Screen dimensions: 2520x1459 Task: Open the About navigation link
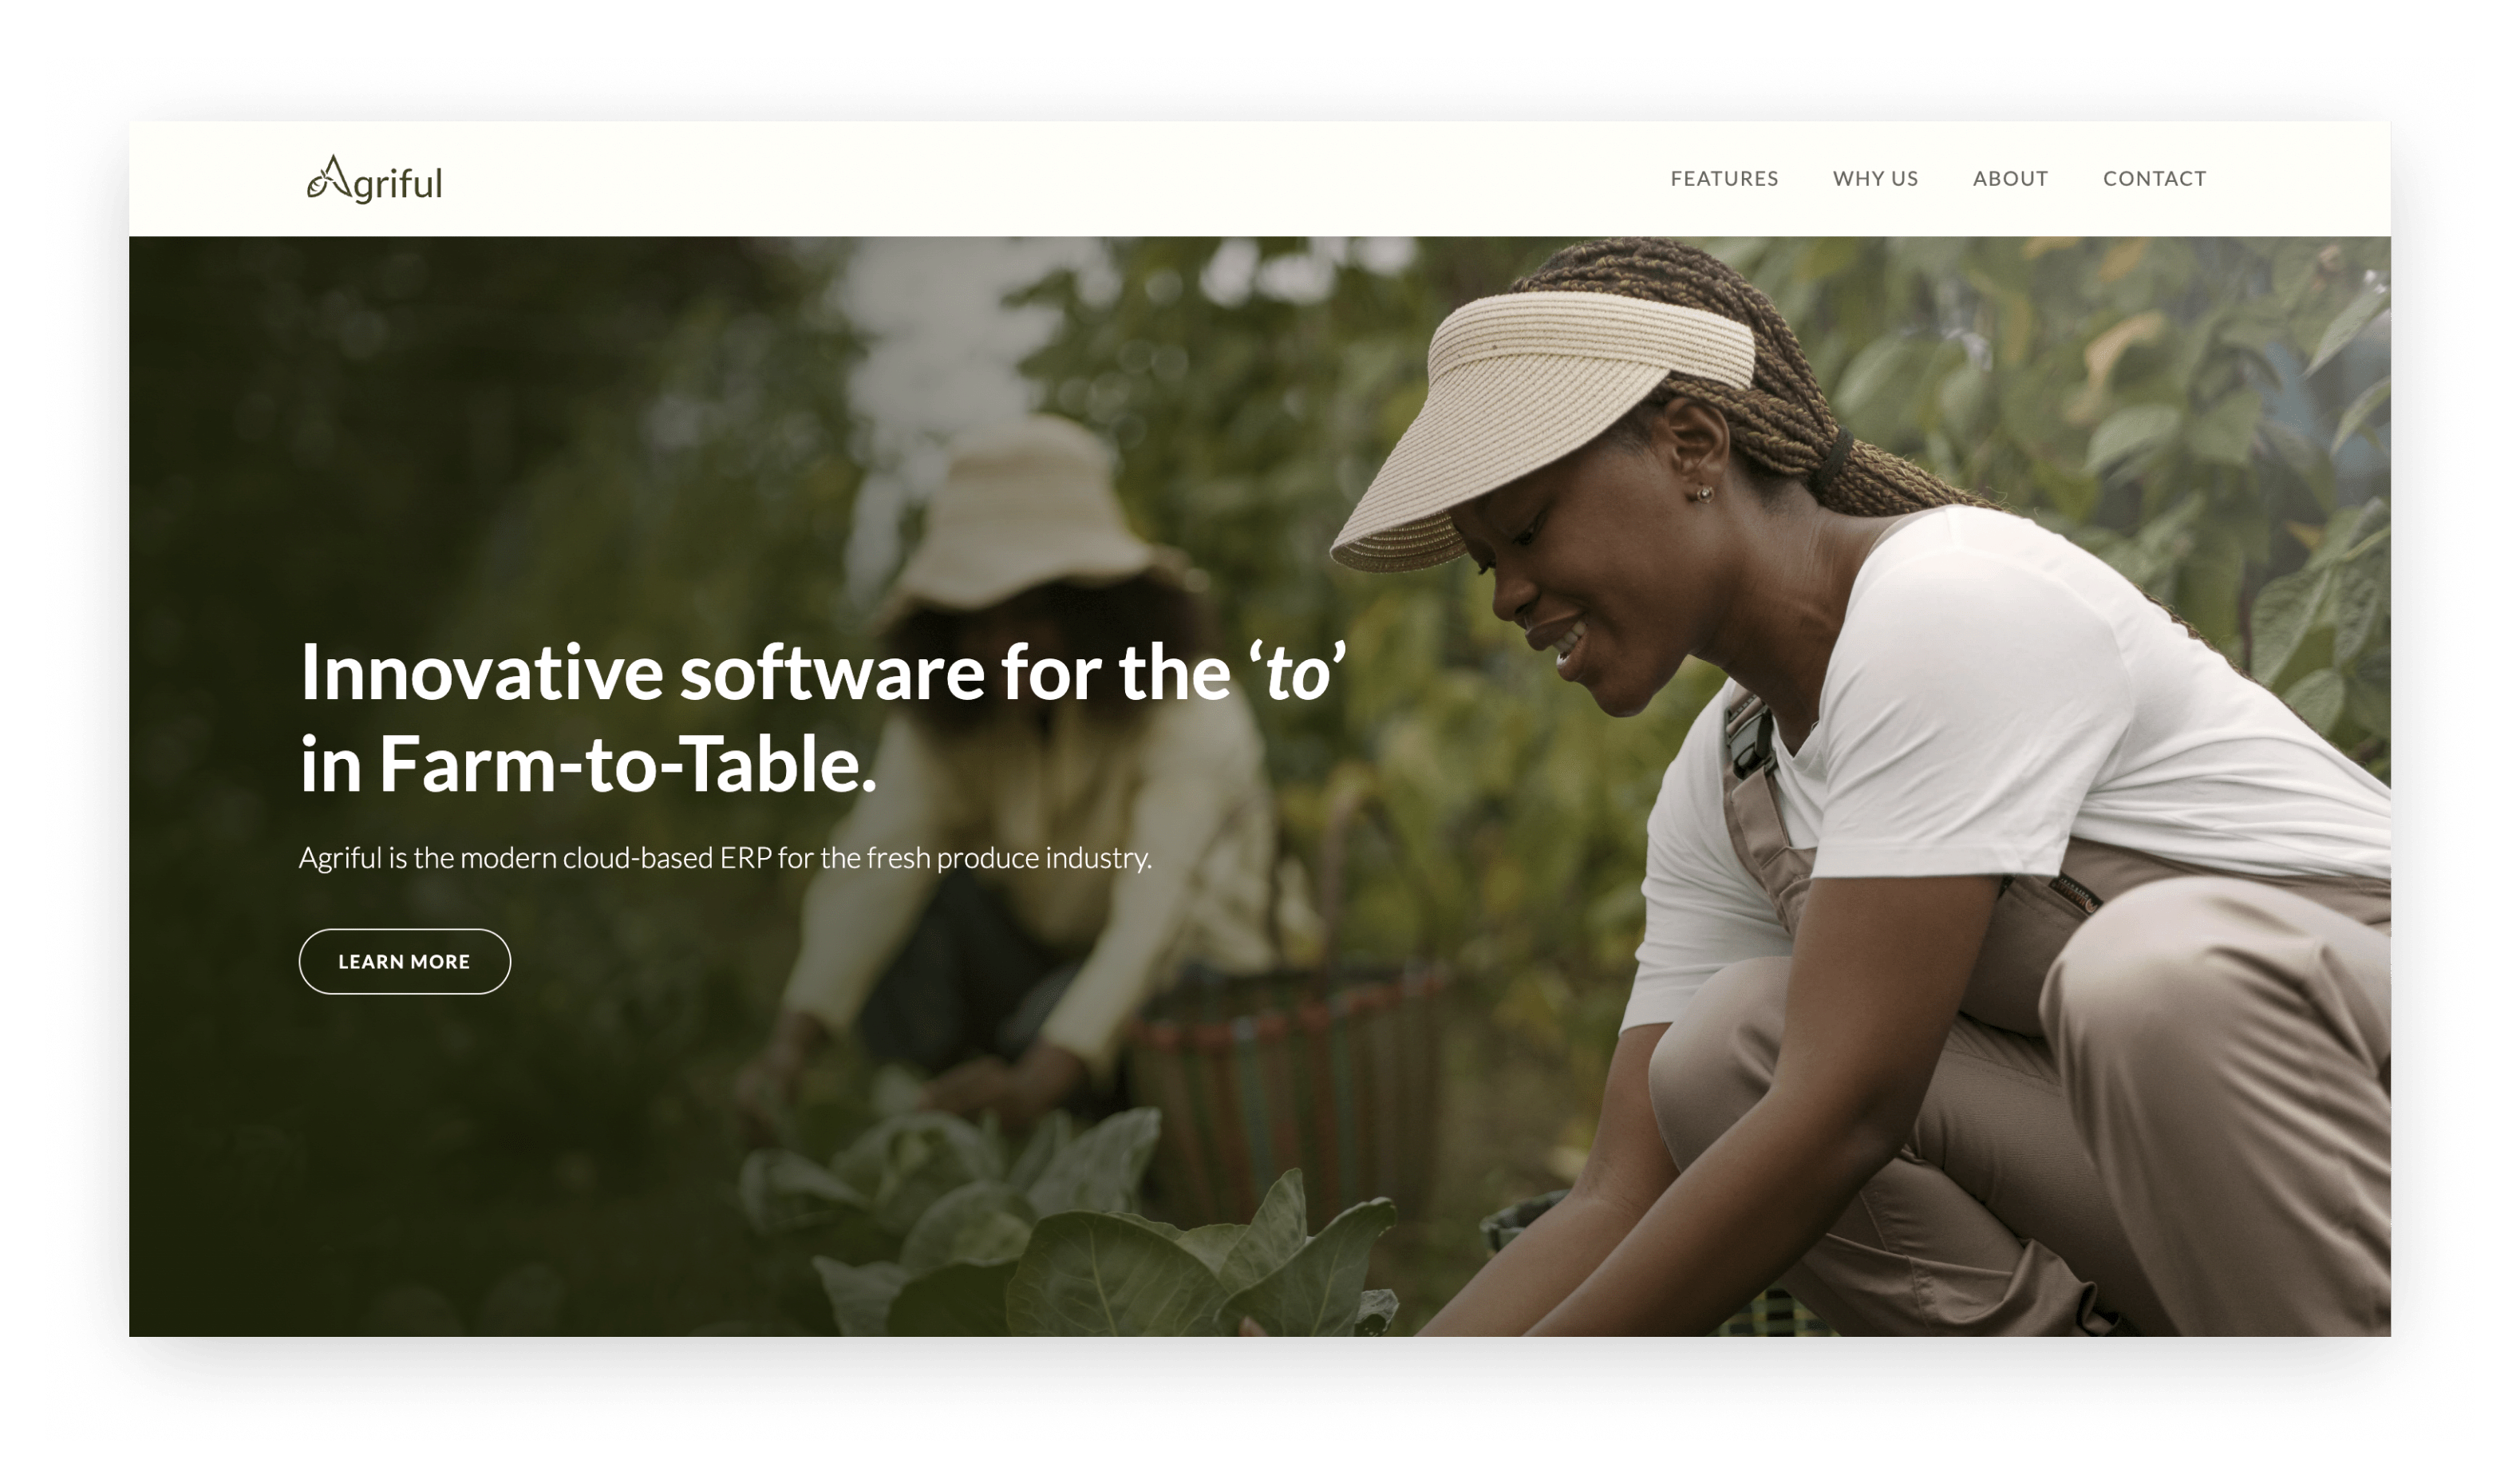click(2010, 179)
